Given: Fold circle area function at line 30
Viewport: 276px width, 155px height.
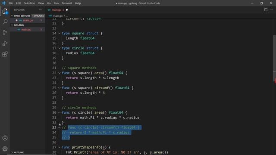Looking at the screenshot, I should 60,112.
